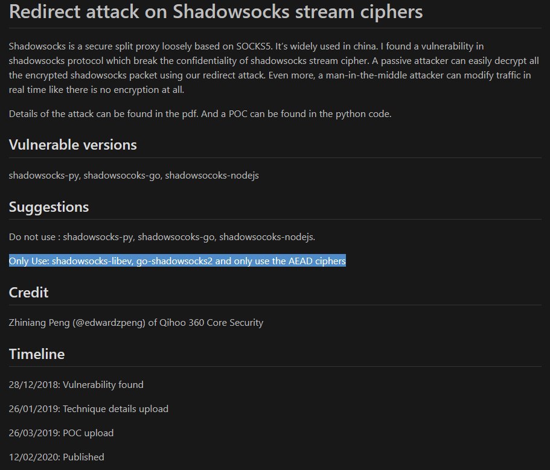Click the 'Redirect attack on Shadowsocks stream ciphers' title
Screen dimensions: 550x470
click(x=216, y=12)
